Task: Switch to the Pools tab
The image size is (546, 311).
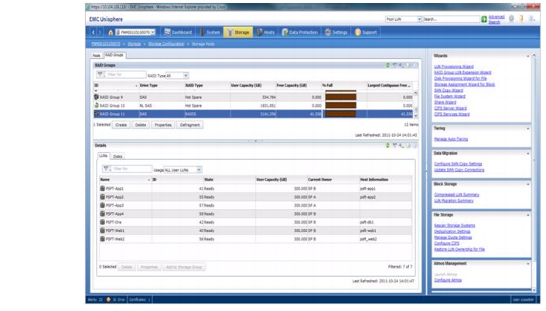Action: [x=97, y=56]
